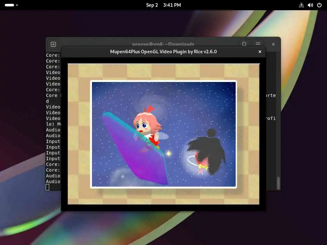327x245 pixels.
Task: Click the purple crystal in the game picture
Action: [135, 149]
